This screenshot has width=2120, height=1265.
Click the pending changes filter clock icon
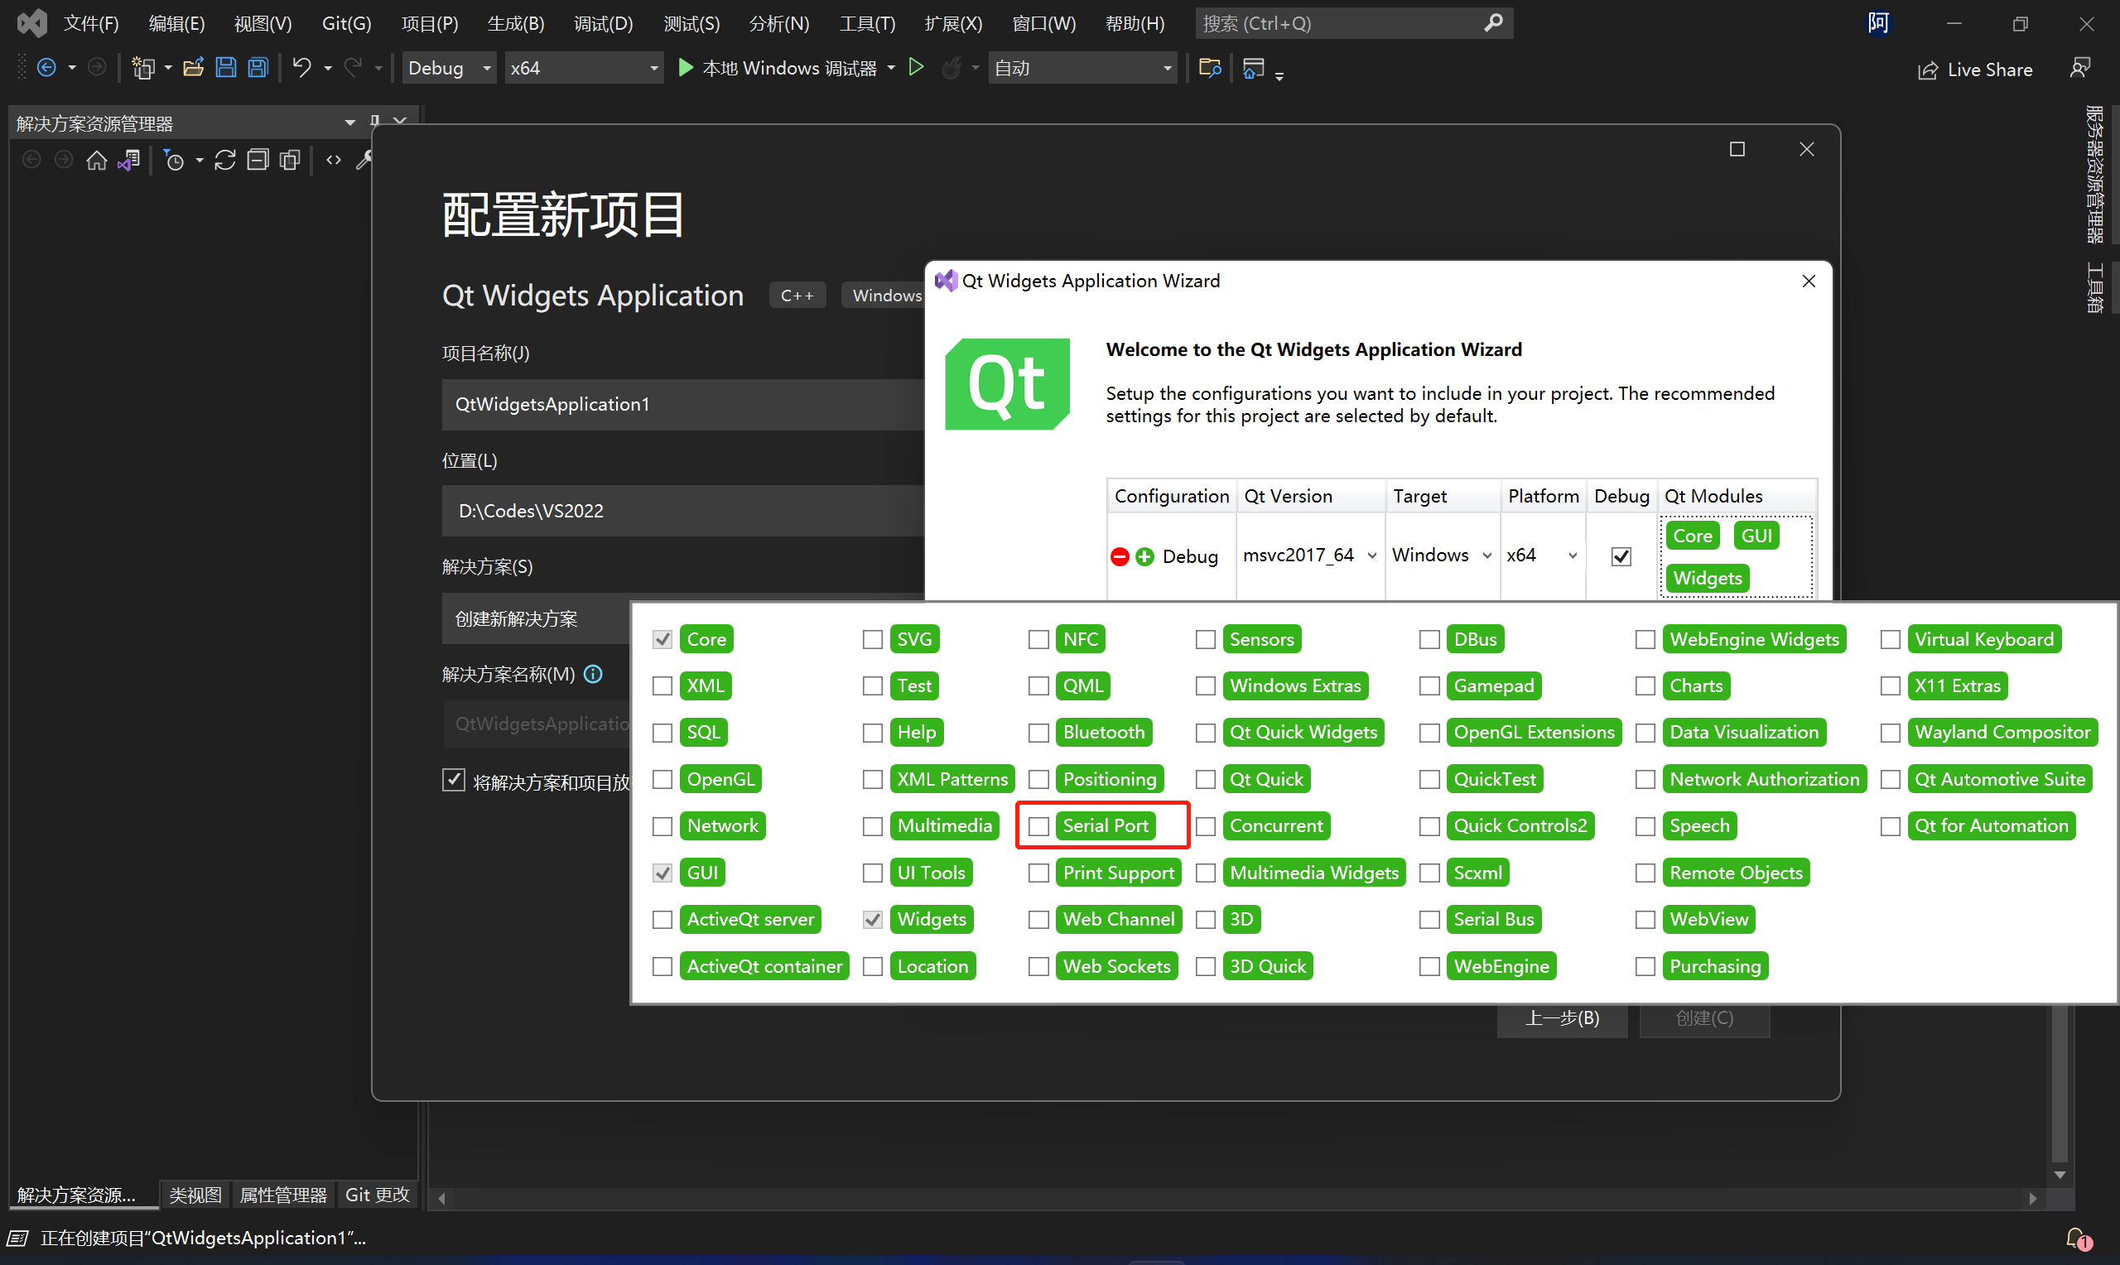click(174, 161)
